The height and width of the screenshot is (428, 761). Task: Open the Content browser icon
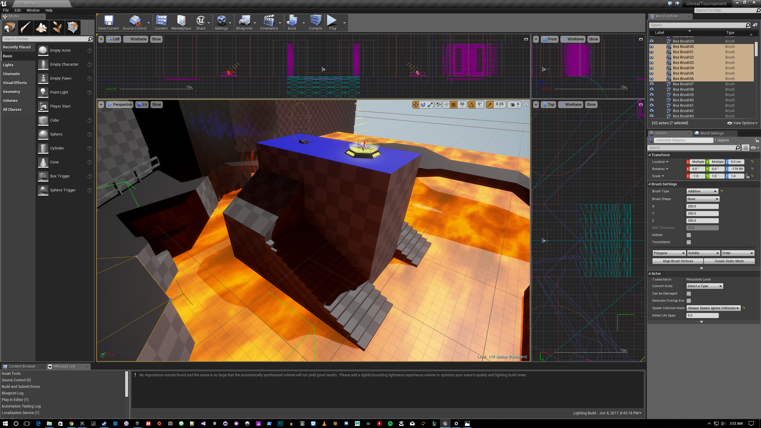161,23
